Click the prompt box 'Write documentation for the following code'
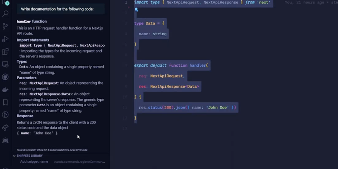 click(61, 9)
